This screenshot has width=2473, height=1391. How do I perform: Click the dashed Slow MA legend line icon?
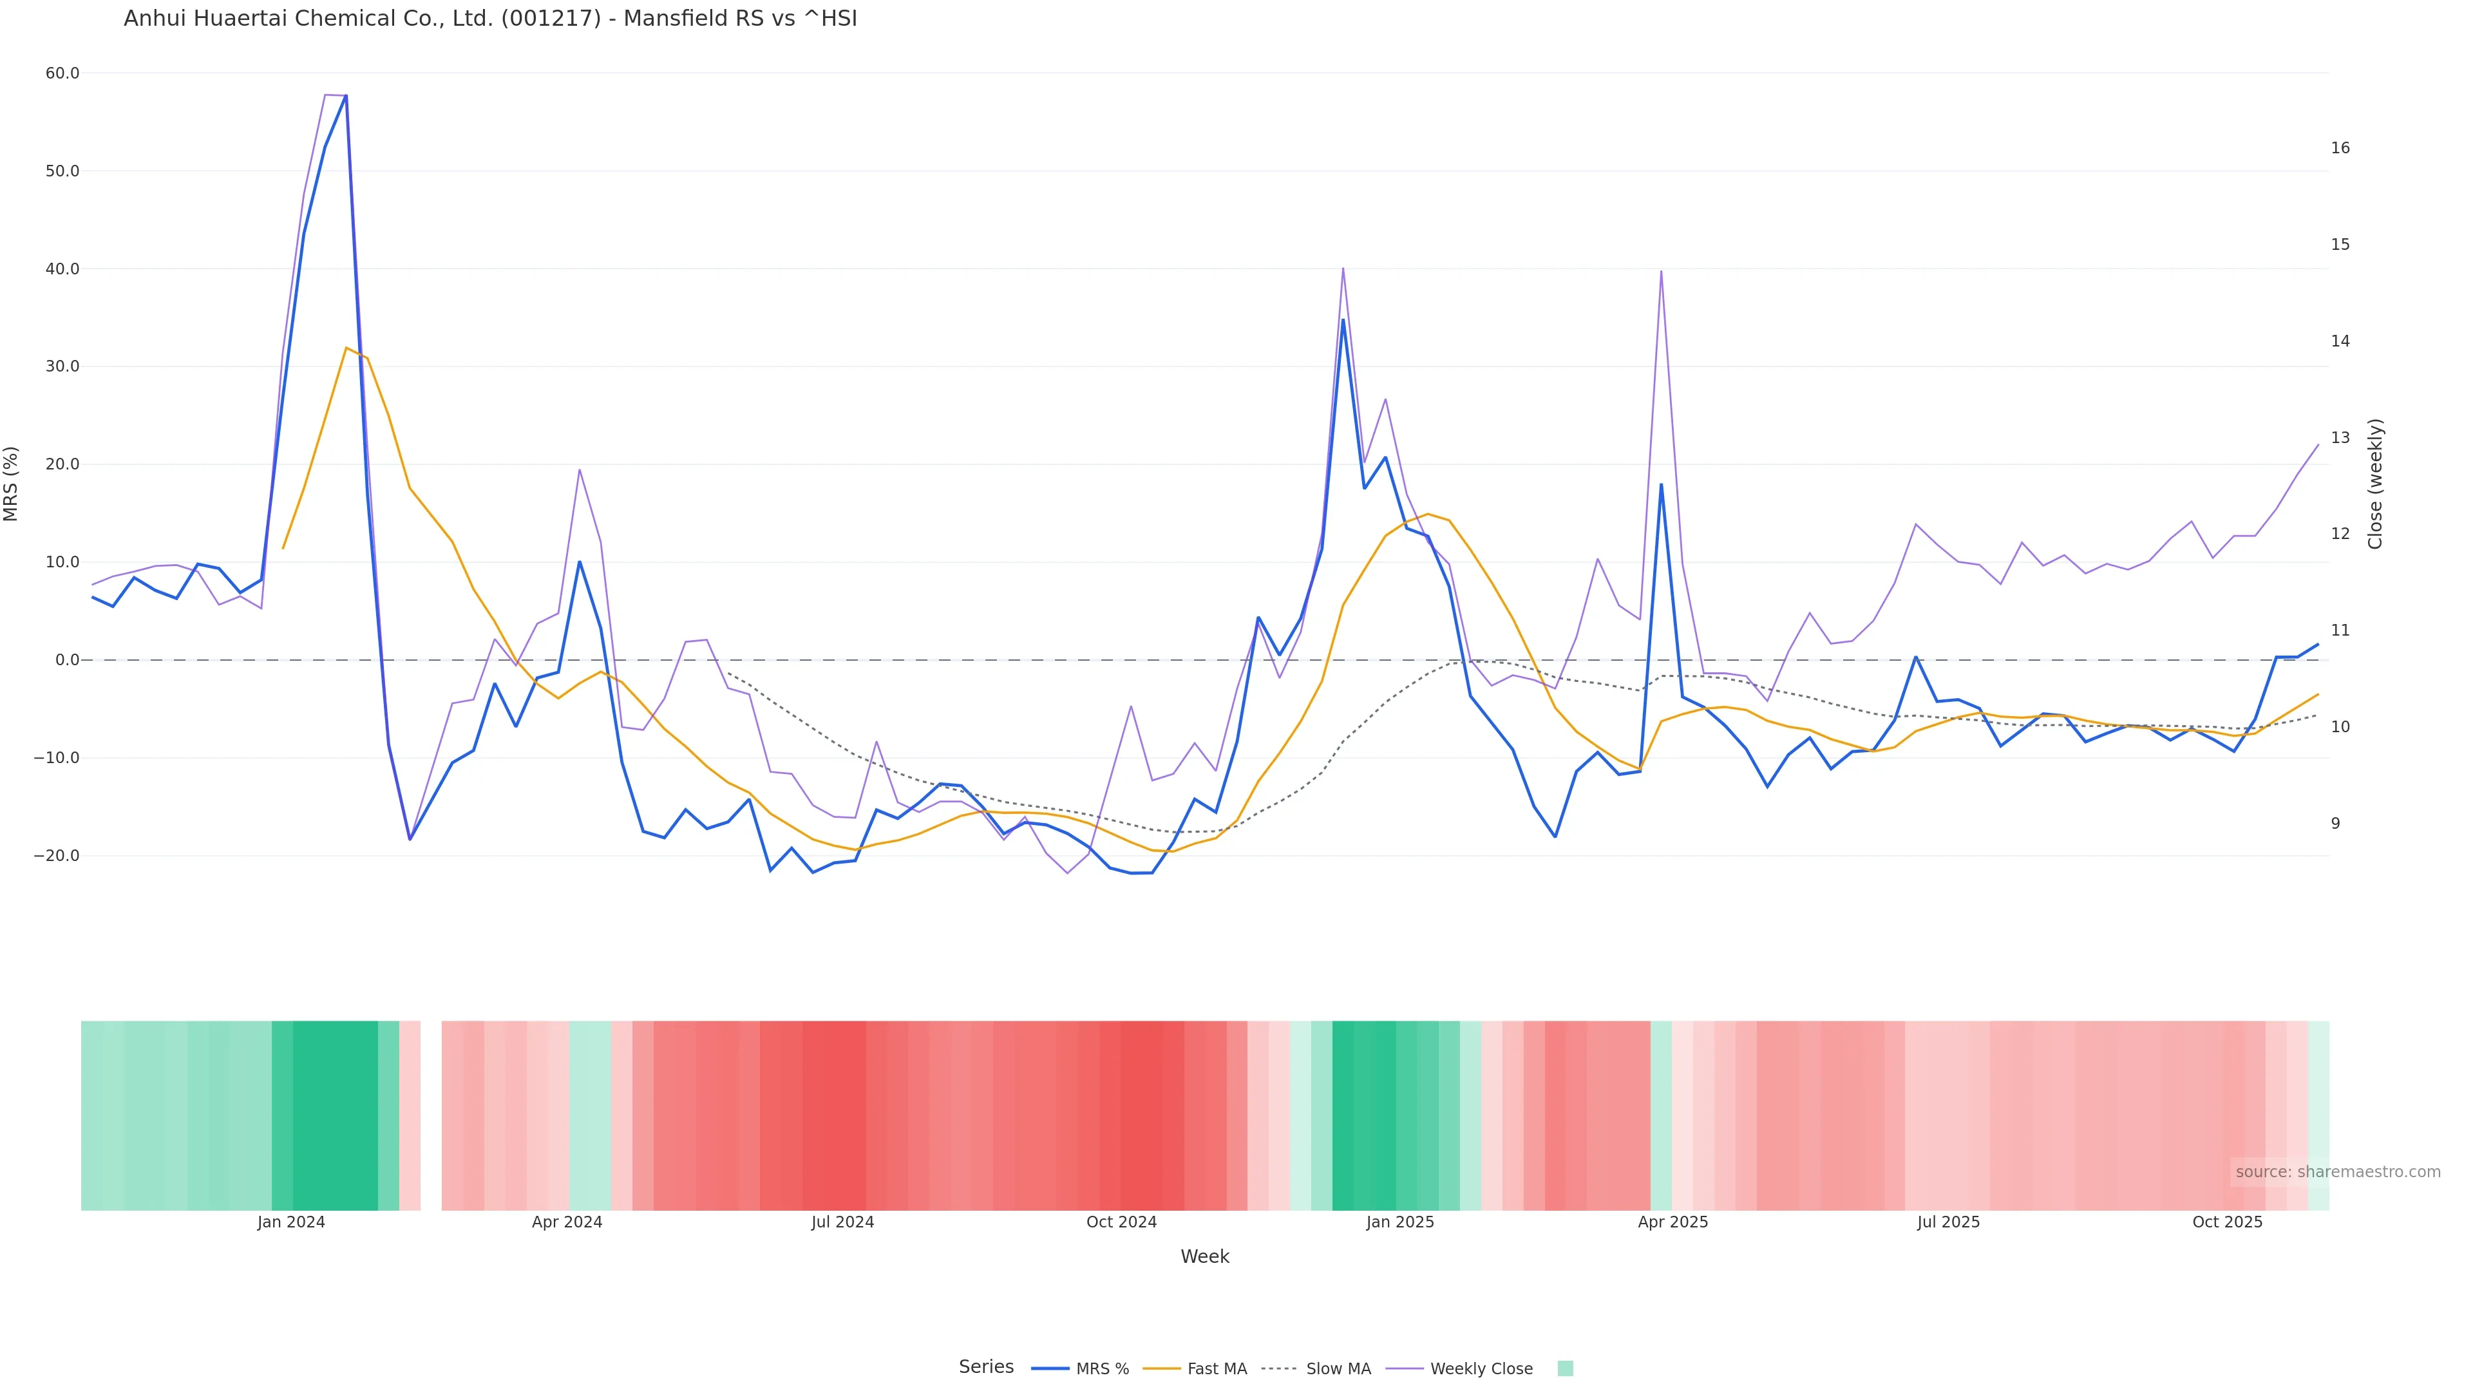(1280, 1369)
